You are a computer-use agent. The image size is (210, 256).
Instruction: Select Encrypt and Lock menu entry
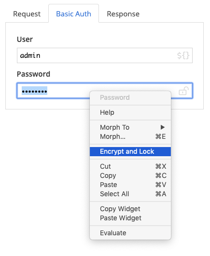point(130,151)
